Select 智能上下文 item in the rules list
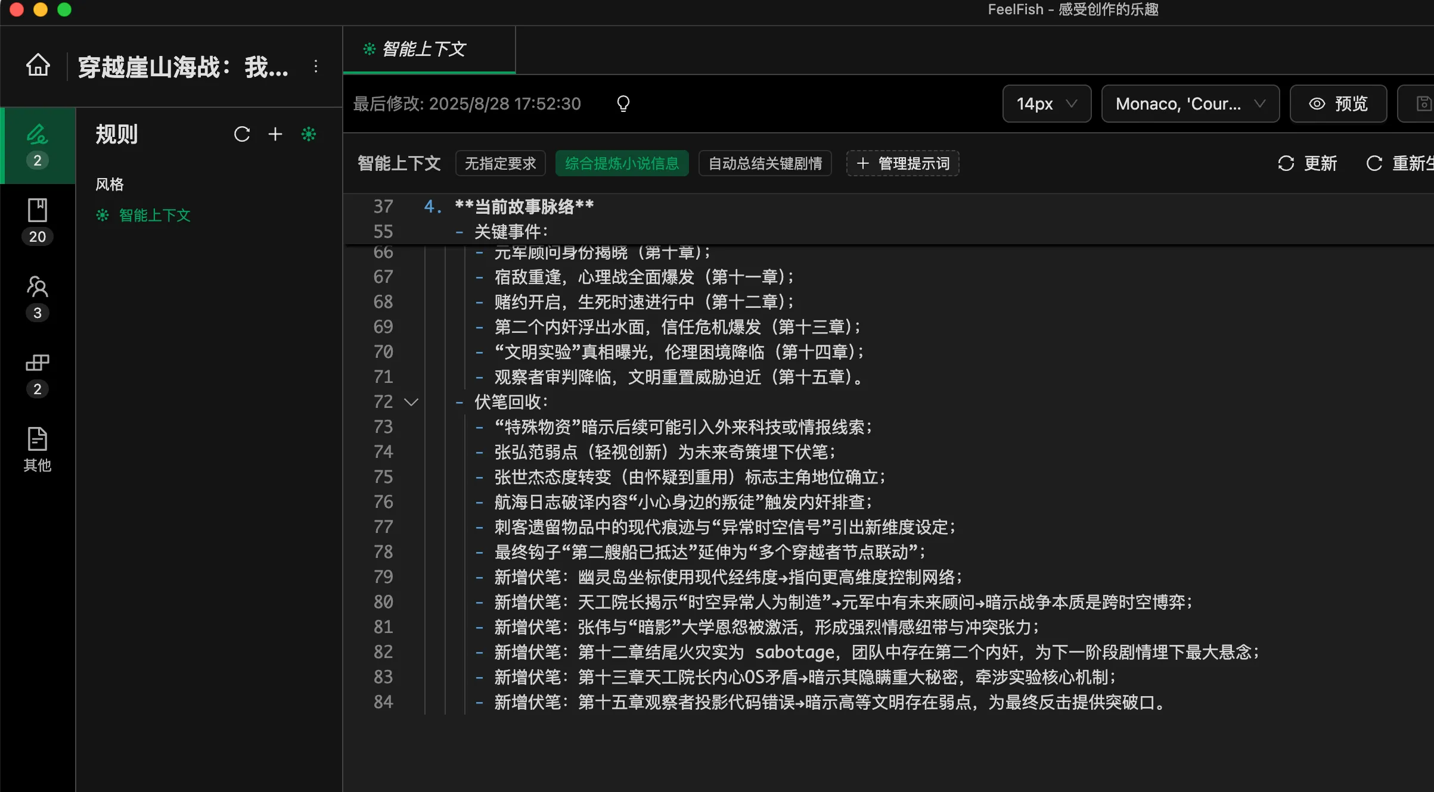Screen dimensions: 1434x792 pyautogui.click(x=154, y=215)
